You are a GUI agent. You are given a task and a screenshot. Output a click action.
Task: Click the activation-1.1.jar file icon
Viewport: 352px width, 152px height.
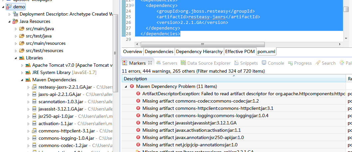click(34, 123)
